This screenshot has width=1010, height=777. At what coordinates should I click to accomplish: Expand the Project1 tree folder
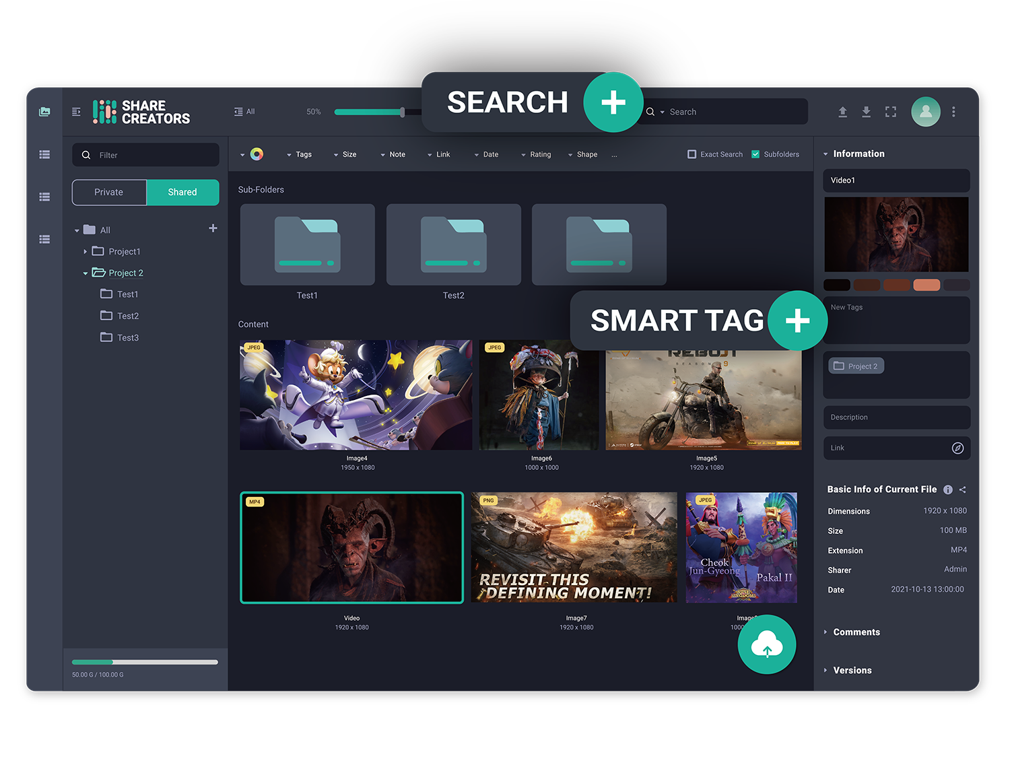[x=85, y=252]
